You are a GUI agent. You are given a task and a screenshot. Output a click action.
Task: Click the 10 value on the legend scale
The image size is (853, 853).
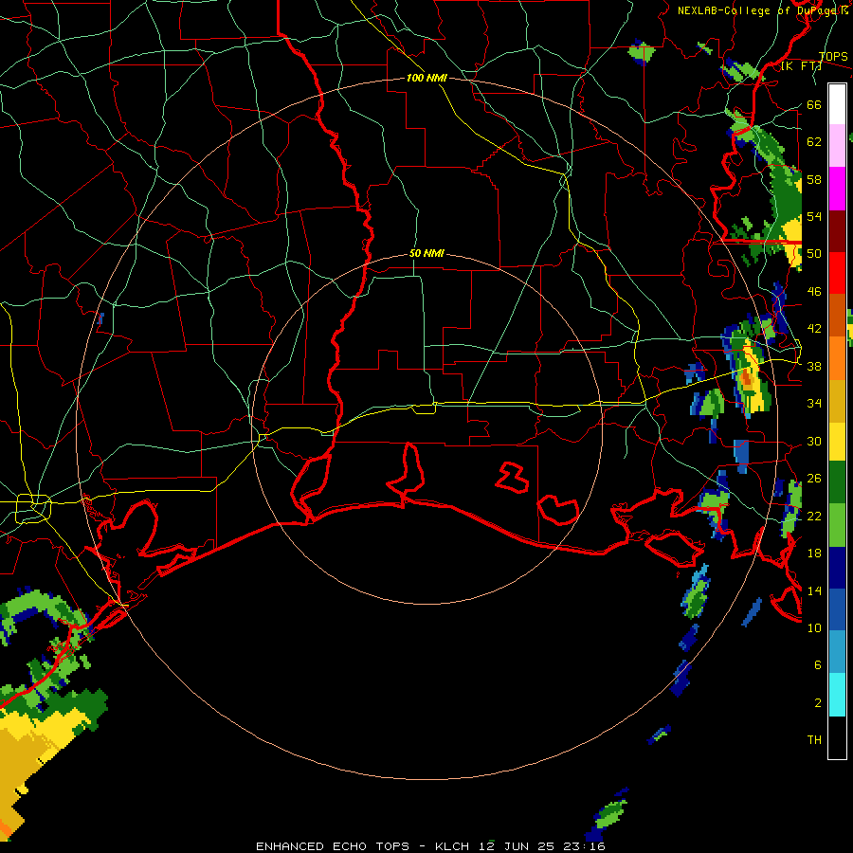pos(814,627)
